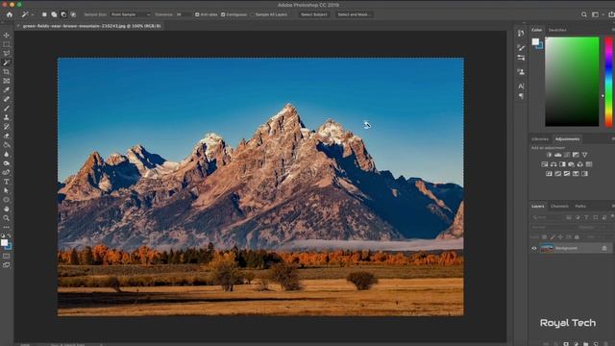The height and width of the screenshot is (346, 615).
Task: Select the Path Selection tool
Action: click(x=7, y=190)
